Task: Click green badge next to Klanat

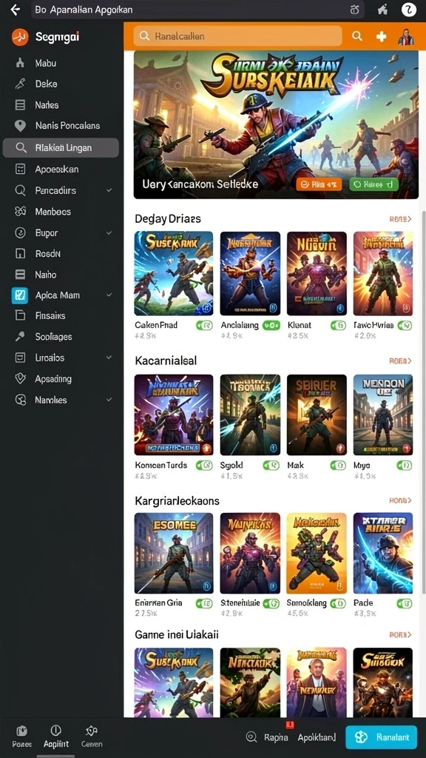Action: pyautogui.click(x=338, y=326)
